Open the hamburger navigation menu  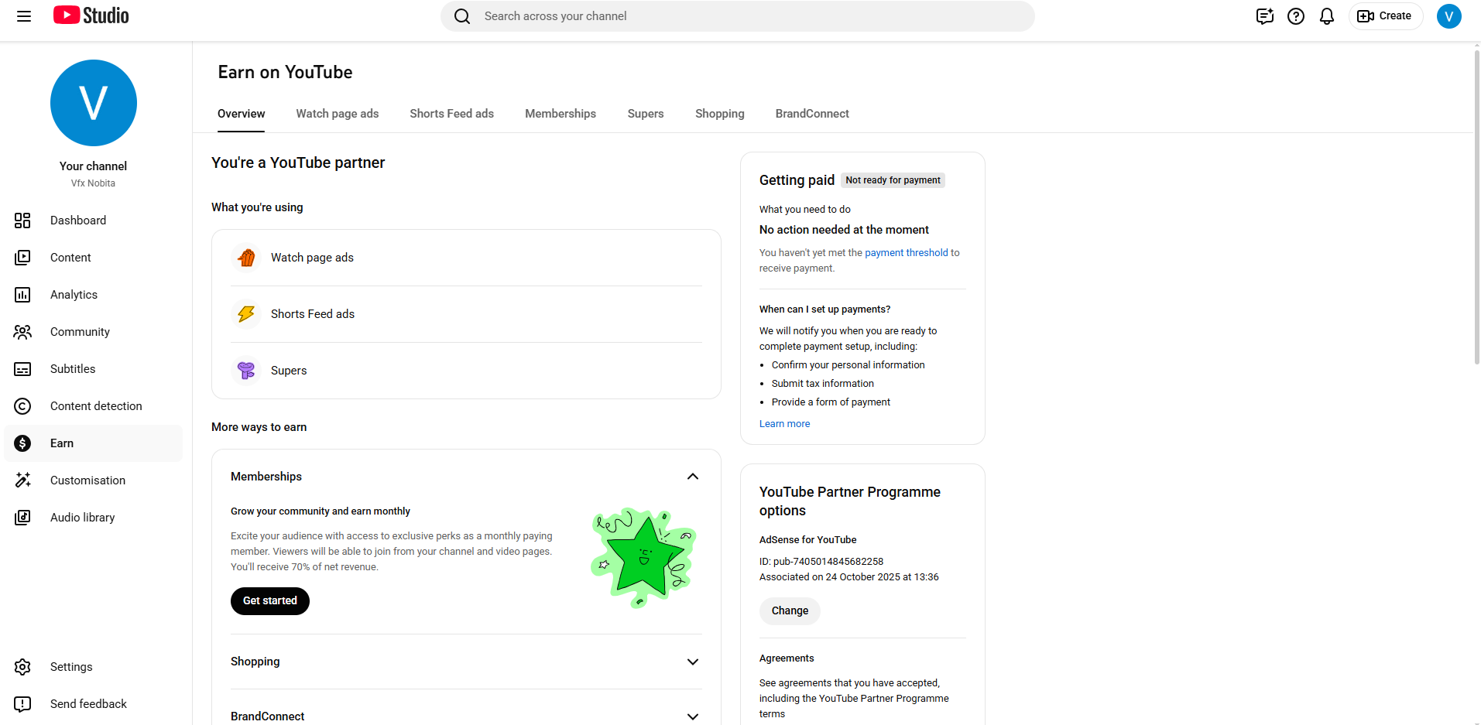tap(24, 16)
